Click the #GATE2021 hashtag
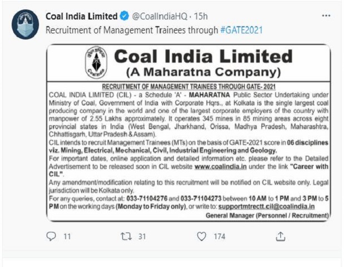The width and height of the screenshot is (356, 267). (x=241, y=30)
